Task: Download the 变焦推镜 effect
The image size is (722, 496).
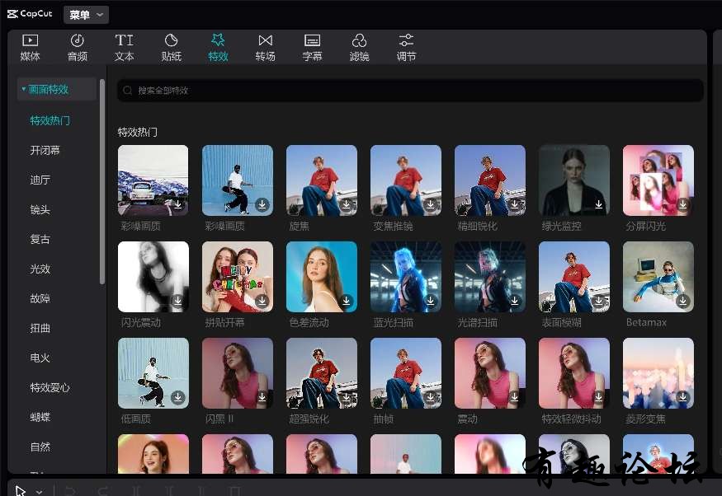Action: tap(431, 204)
